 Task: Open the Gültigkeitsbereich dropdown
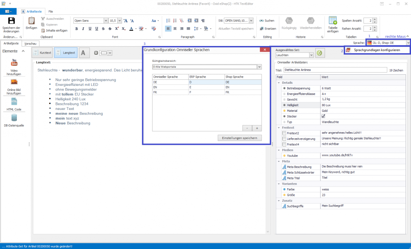258,66
